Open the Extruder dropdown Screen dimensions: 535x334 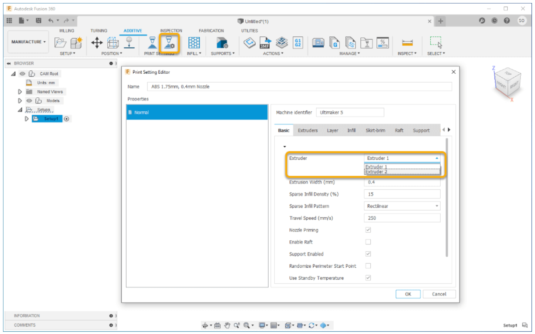pos(402,158)
